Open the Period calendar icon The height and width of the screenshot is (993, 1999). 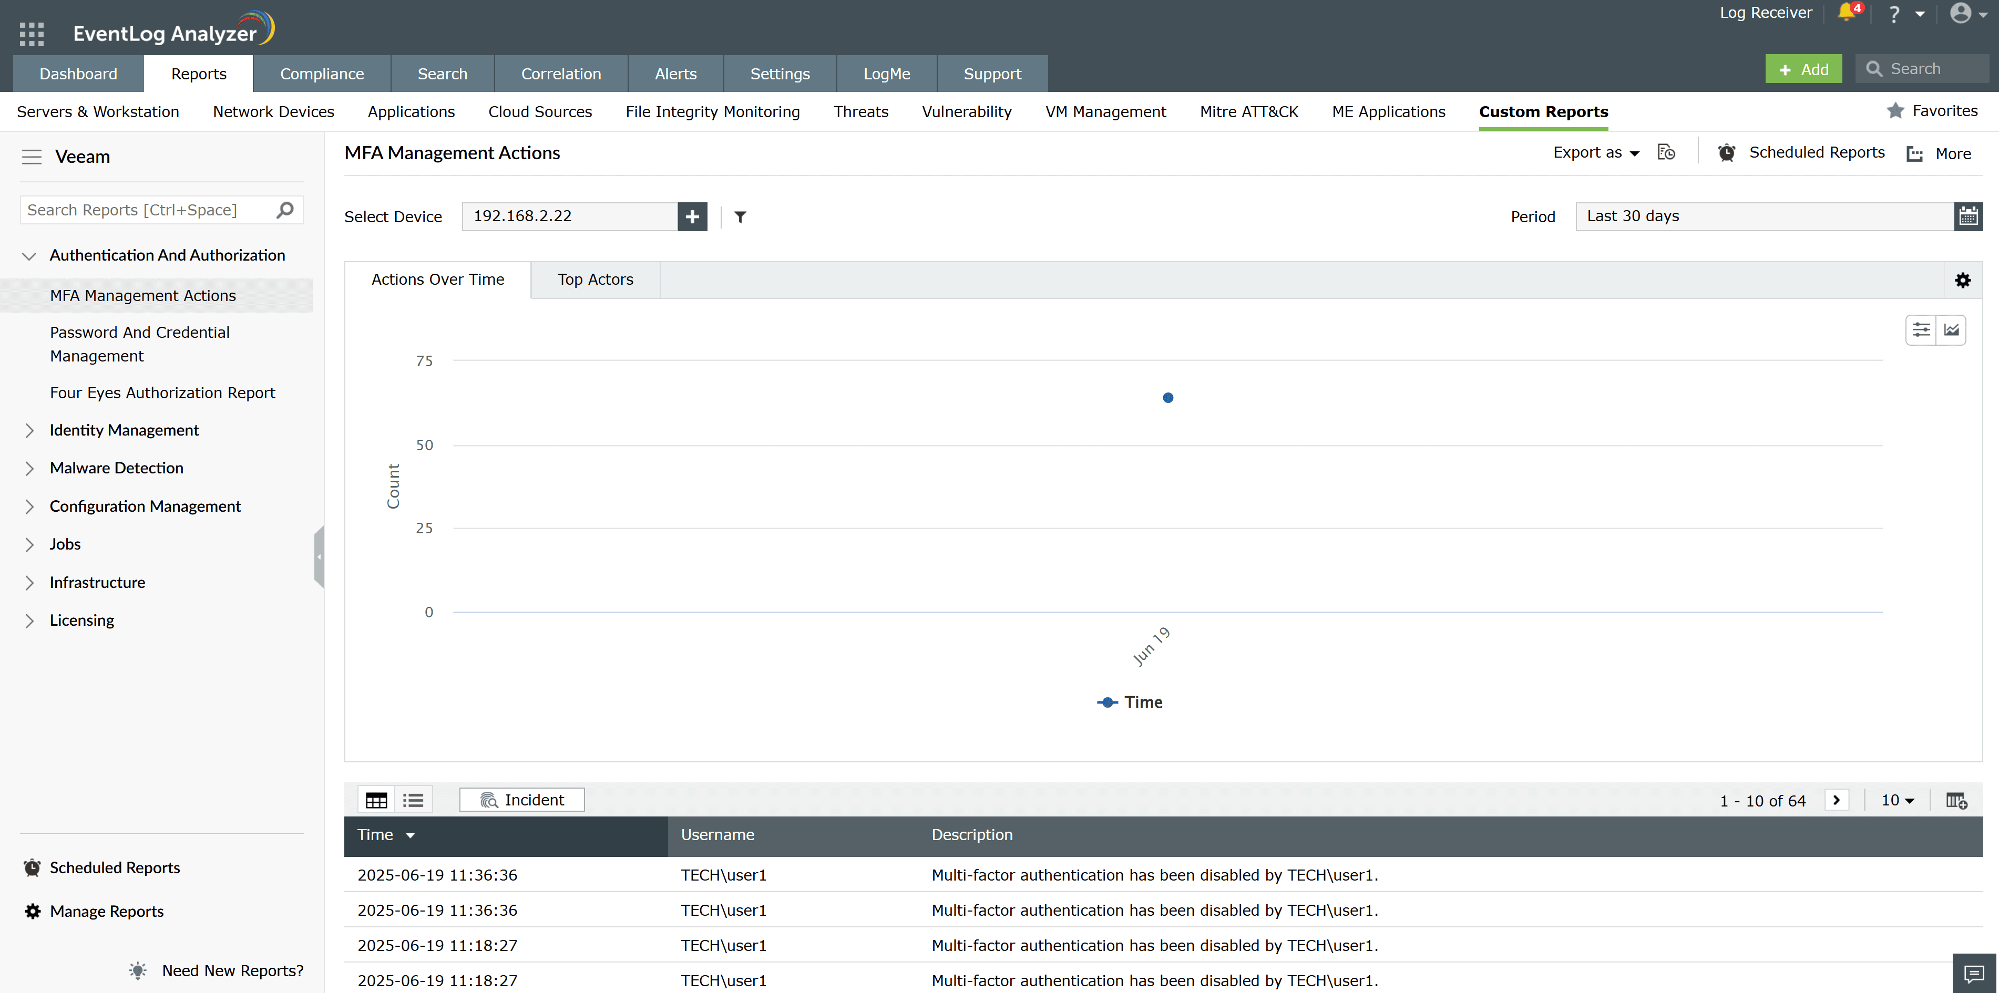point(1968,216)
